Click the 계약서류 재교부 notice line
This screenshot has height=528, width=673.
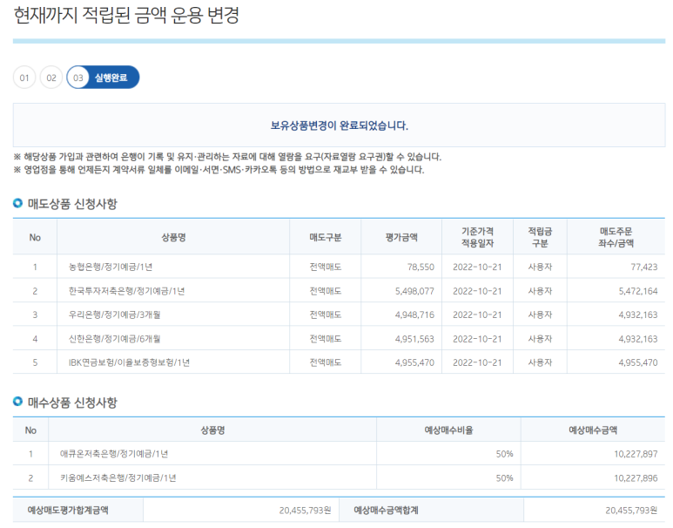pyautogui.click(x=219, y=170)
